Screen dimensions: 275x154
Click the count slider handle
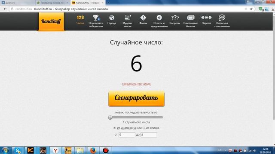[x=110, y=117]
